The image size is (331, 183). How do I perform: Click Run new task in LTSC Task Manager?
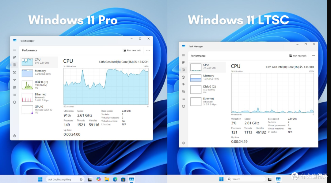tap(298, 56)
